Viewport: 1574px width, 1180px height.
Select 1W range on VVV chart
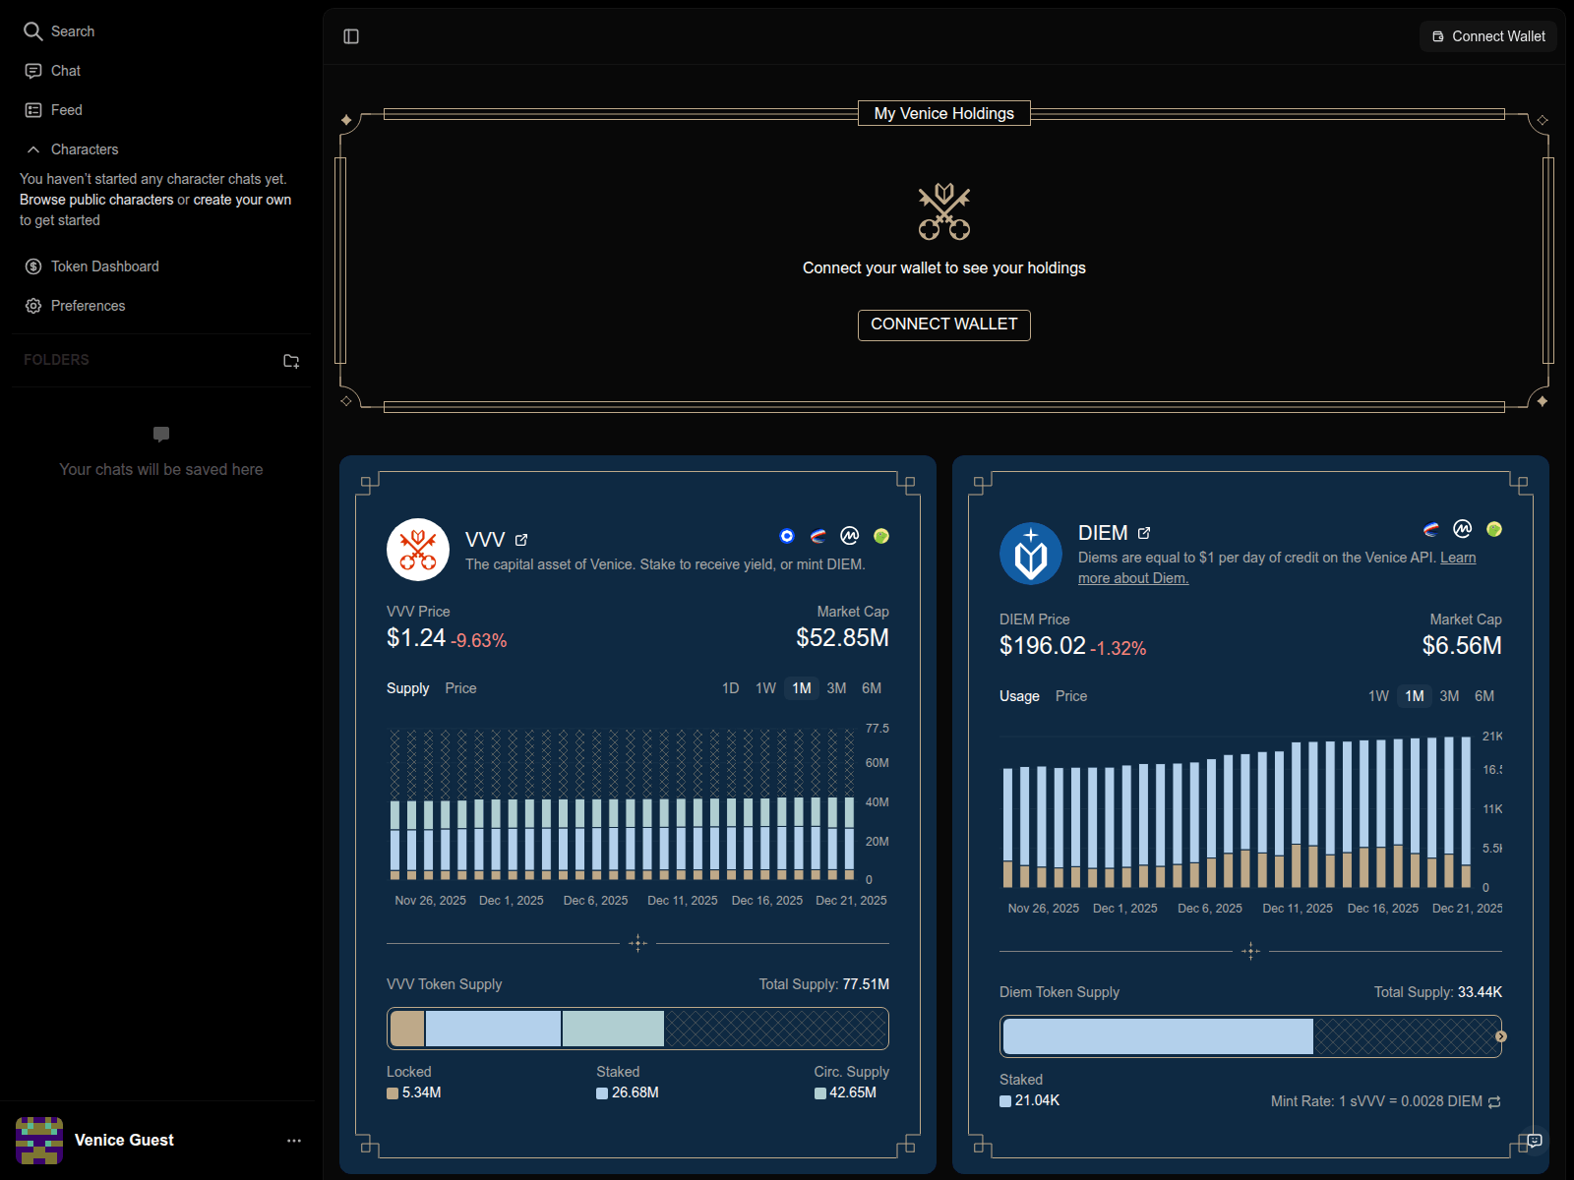coord(766,688)
